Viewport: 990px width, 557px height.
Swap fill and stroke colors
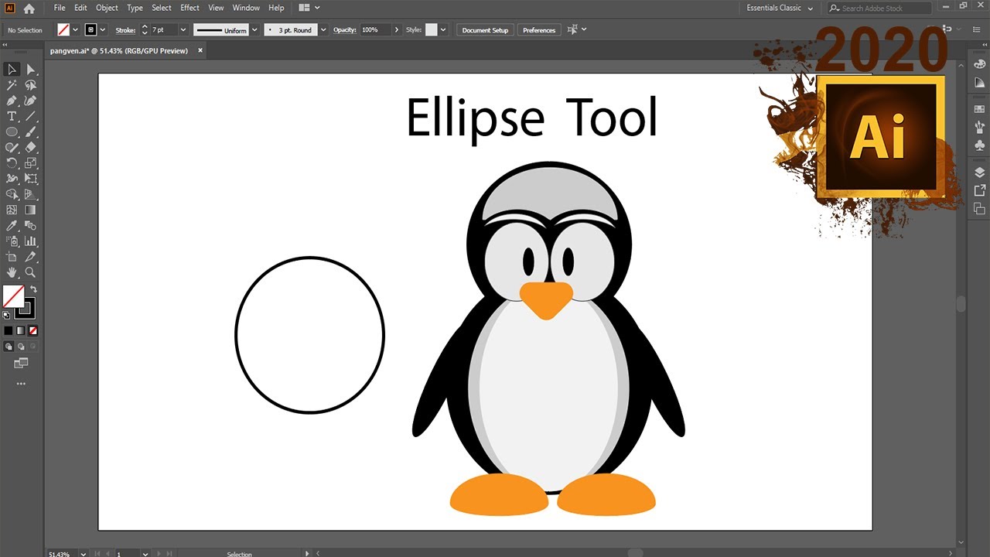pyautogui.click(x=33, y=289)
